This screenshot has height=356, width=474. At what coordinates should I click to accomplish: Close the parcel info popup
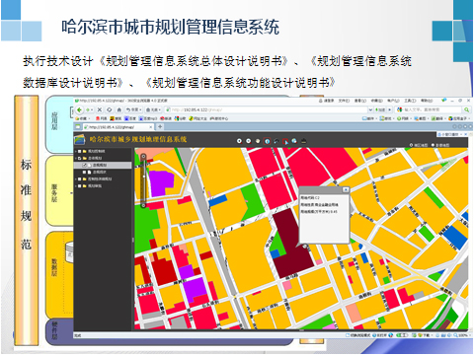click(346, 189)
